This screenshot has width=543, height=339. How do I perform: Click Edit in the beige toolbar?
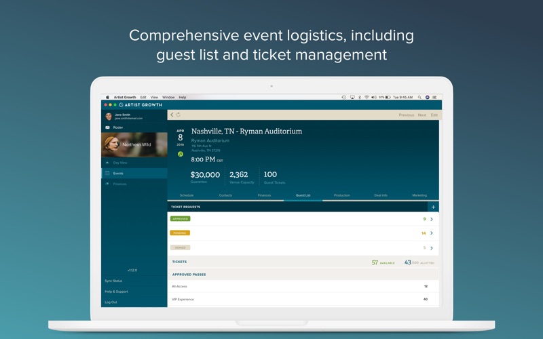click(x=434, y=115)
